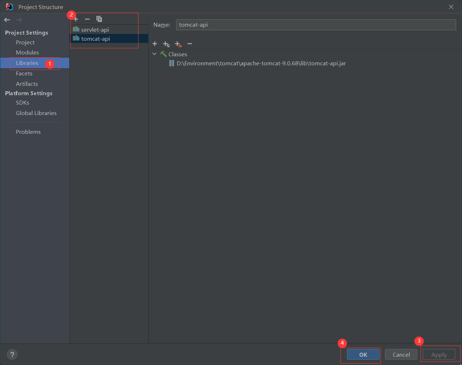462x365 pixels.
Task: Open help with the question mark icon
Action: click(x=12, y=355)
